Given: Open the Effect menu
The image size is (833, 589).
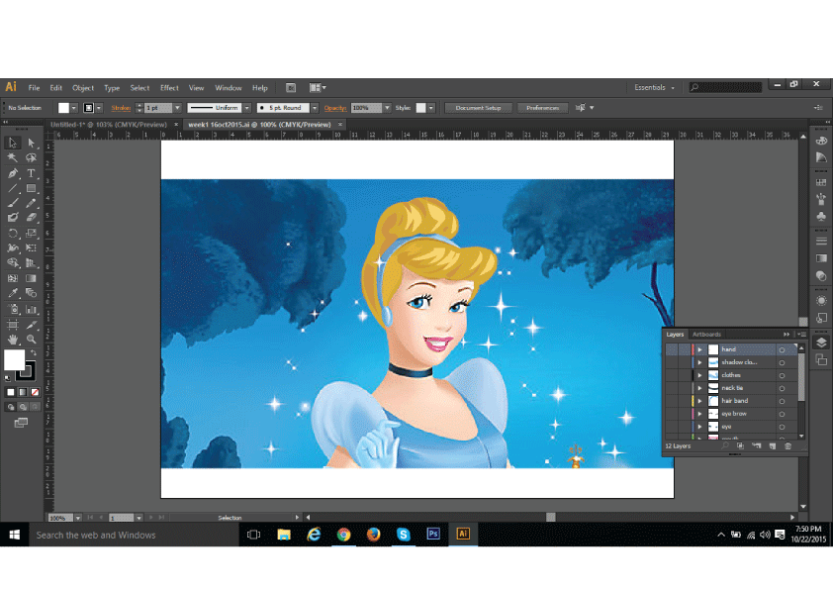Looking at the screenshot, I should [169, 88].
